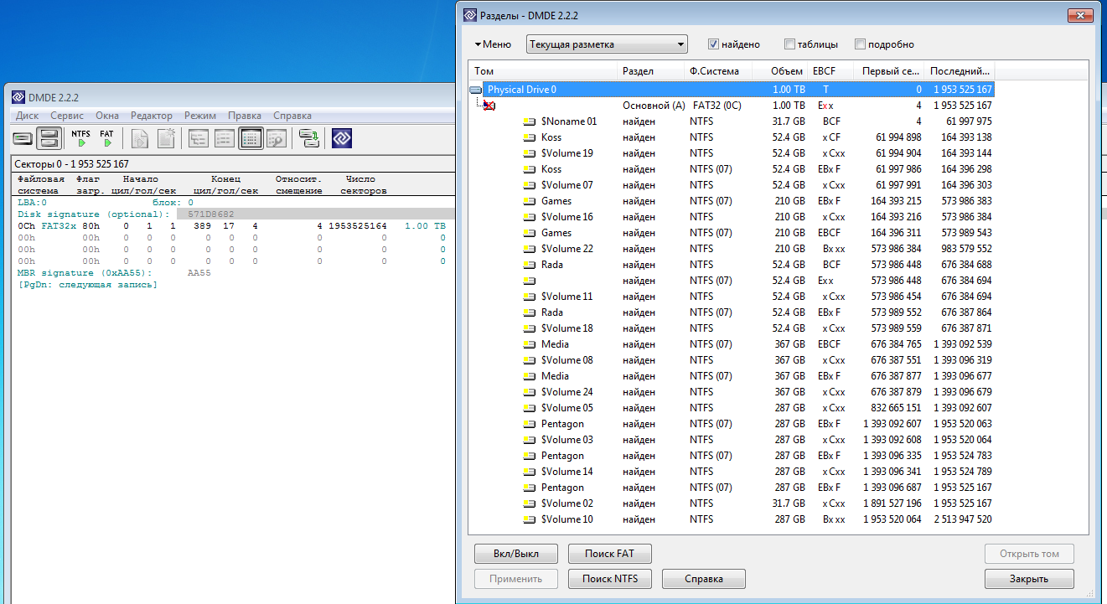Image resolution: width=1107 pixels, height=604 pixels.
Task: Enable the 'подробно' checkbox
Action: click(860, 44)
